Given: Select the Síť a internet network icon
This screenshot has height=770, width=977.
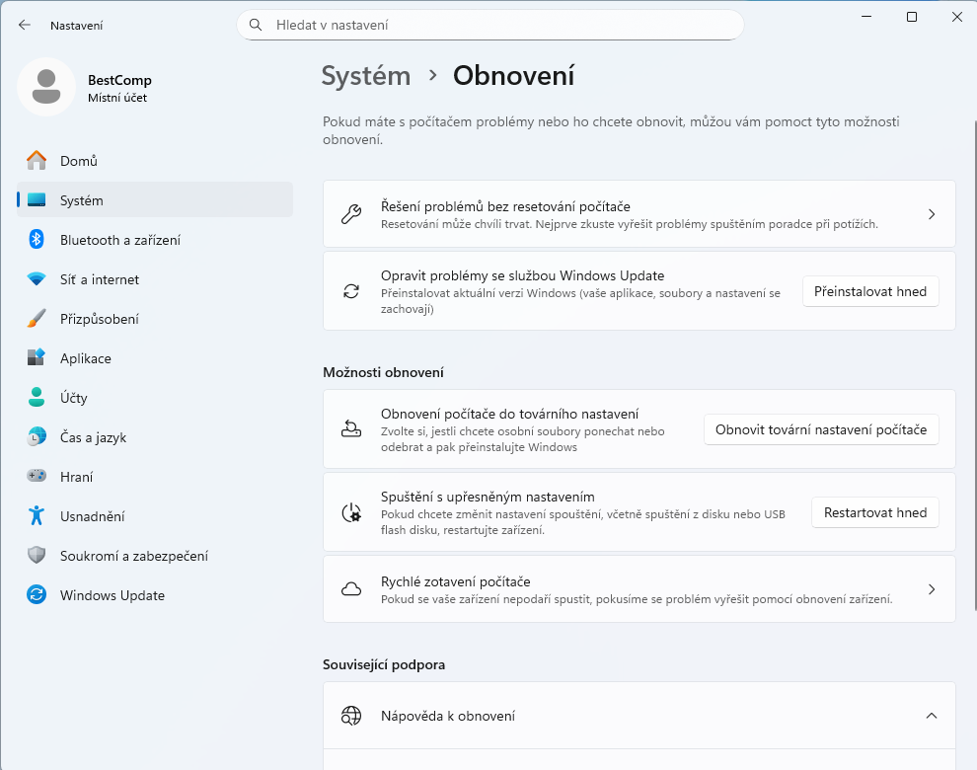Looking at the screenshot, I should (35, 279).
